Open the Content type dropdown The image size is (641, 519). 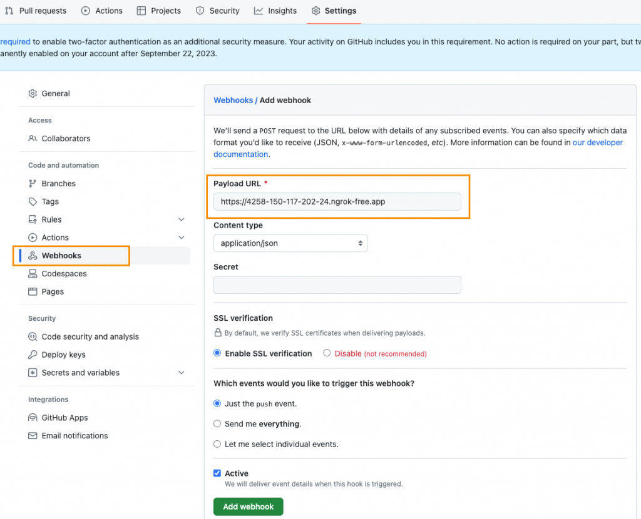tap(290, 243)
